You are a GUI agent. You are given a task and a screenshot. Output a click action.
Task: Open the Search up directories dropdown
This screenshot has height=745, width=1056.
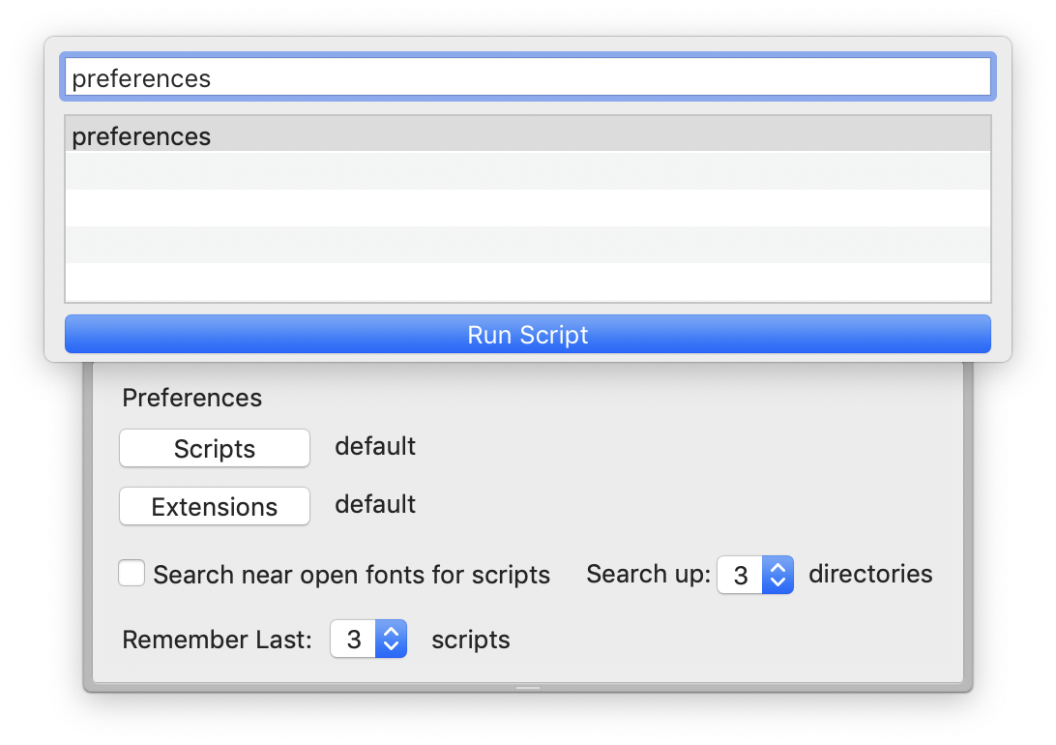point(755,576)
